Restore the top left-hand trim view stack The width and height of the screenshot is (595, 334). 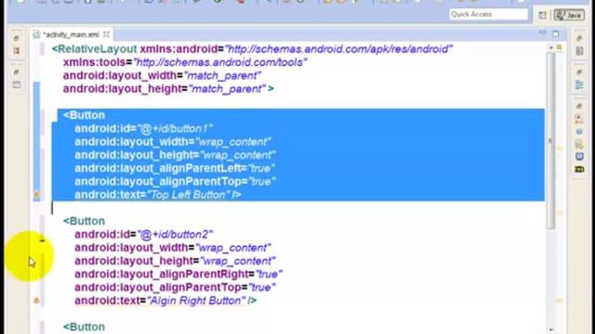click(x=17, y=38)
